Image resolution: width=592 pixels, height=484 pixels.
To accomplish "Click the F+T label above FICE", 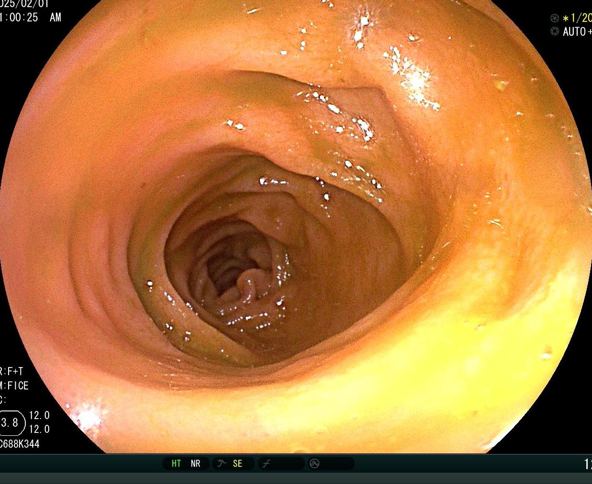I will coord(15,371).
